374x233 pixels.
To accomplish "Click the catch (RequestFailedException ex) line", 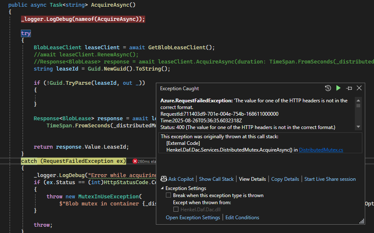I will (74, 161).
